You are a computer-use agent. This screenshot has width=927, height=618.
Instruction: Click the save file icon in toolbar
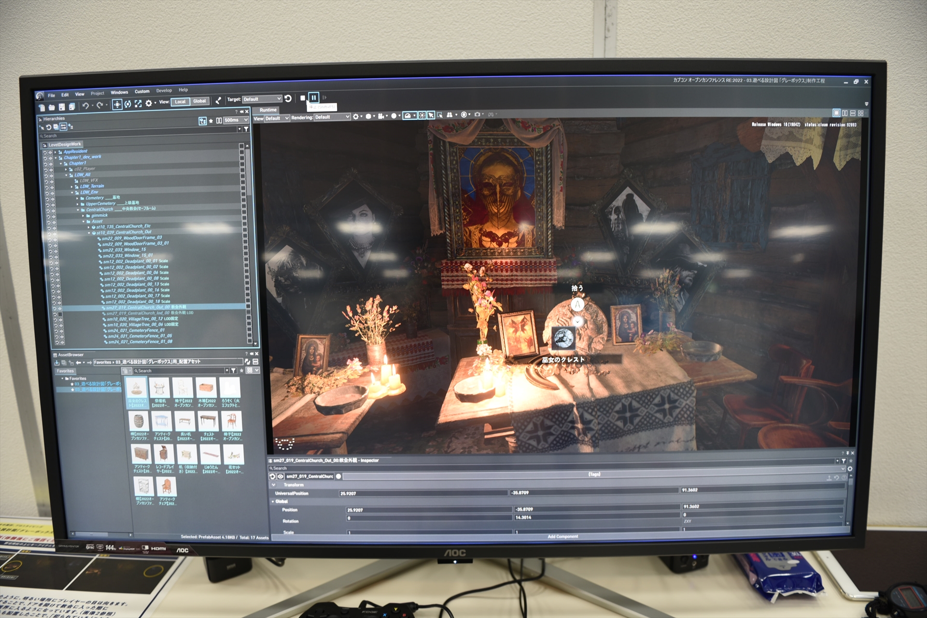[x=62, y=107]
